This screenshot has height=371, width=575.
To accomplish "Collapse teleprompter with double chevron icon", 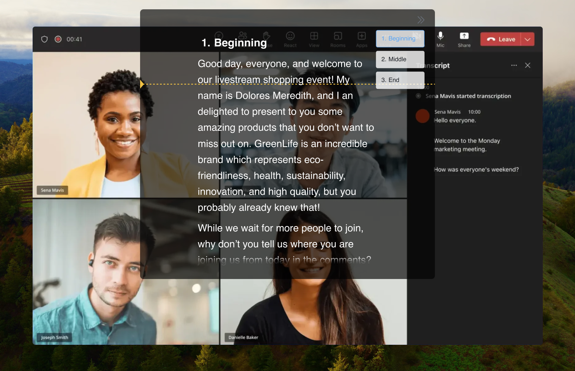I will [x=421, y=20].
